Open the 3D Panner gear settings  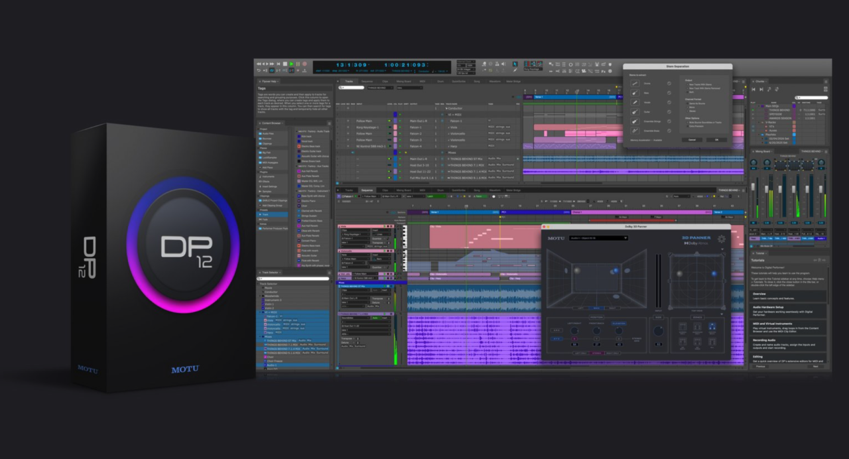point(722,239)
